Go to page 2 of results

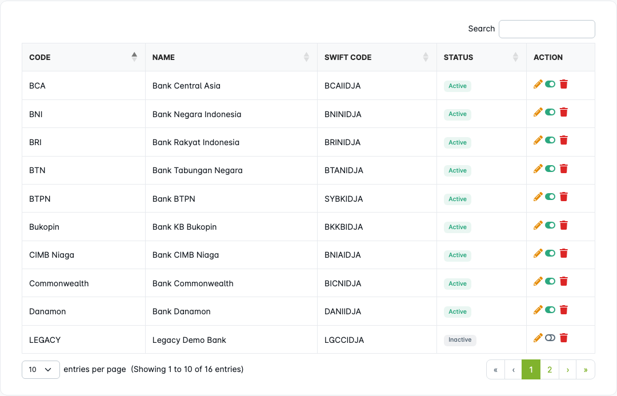click(x=550, y=370)
